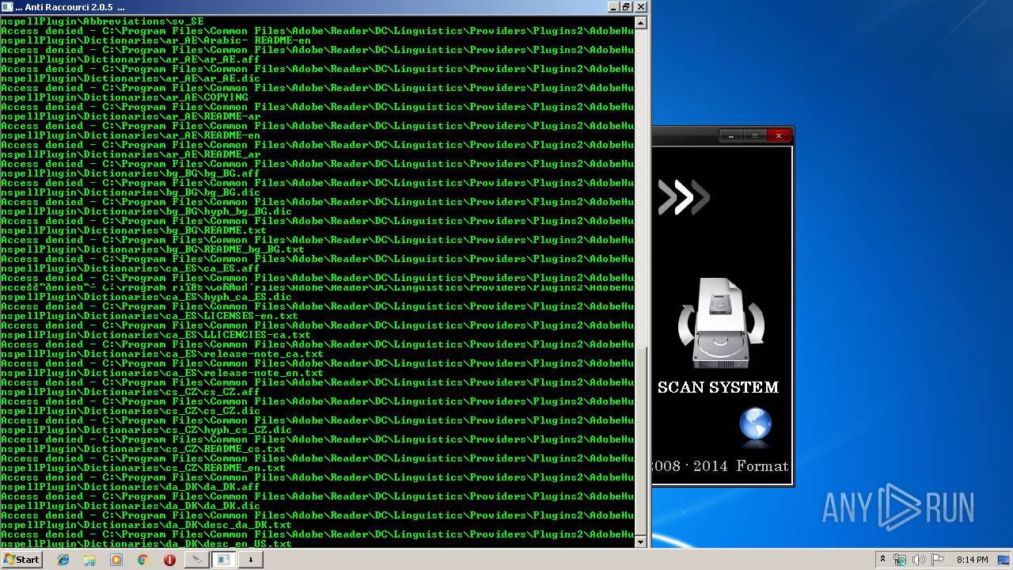Click the hard drive scan icon

[721, 323]
